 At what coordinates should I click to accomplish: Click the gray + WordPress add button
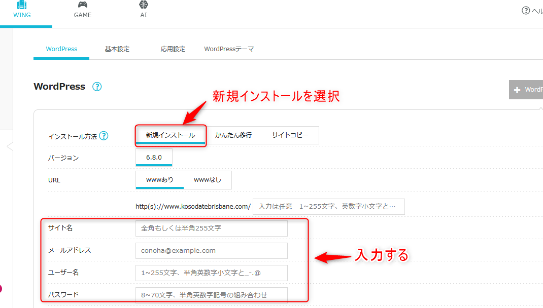pos(526,90)
